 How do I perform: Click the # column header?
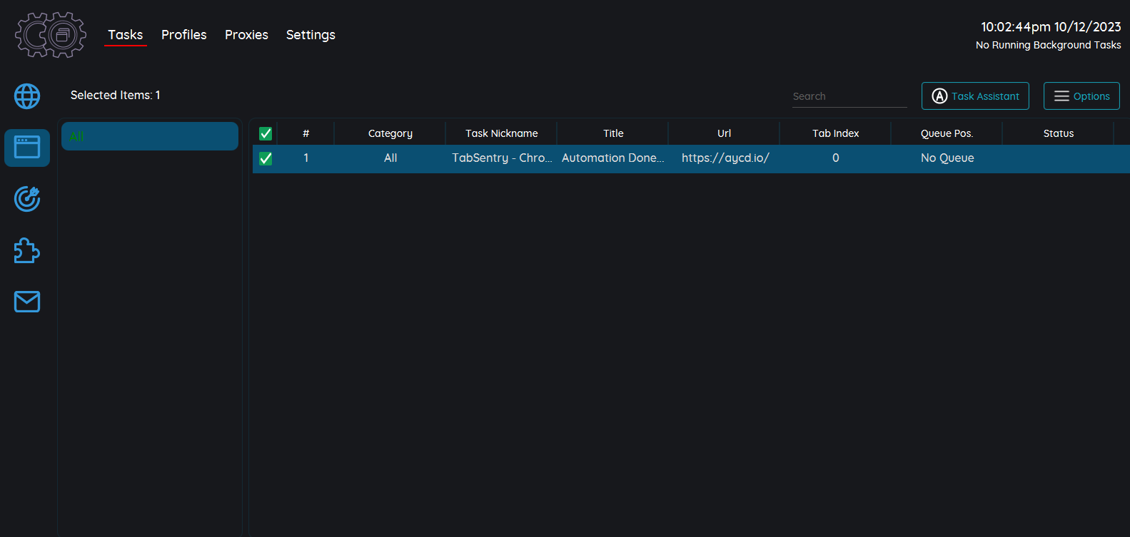tap(306, 133)
